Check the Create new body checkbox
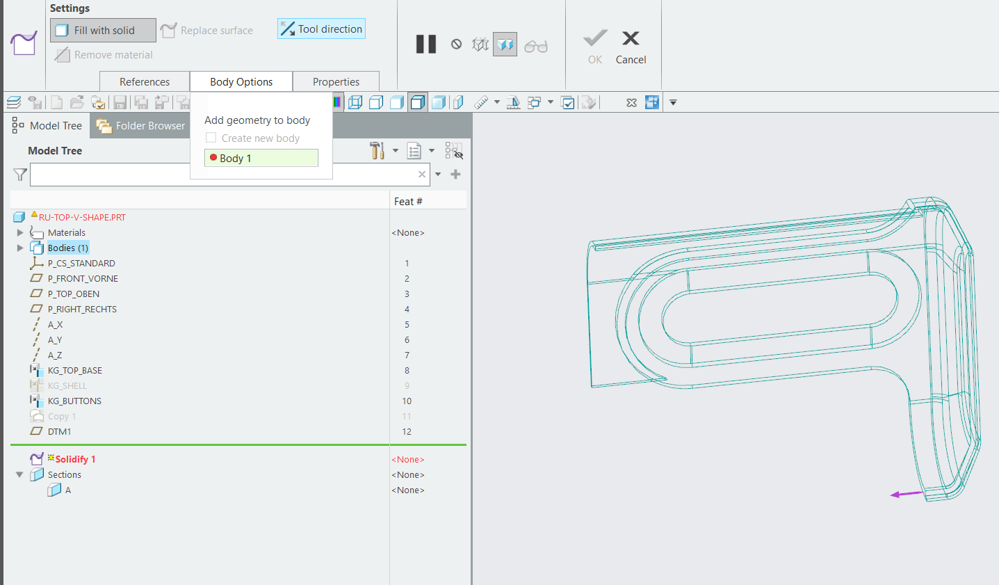The height and width of the screenshot is (585, 999). 212,138
